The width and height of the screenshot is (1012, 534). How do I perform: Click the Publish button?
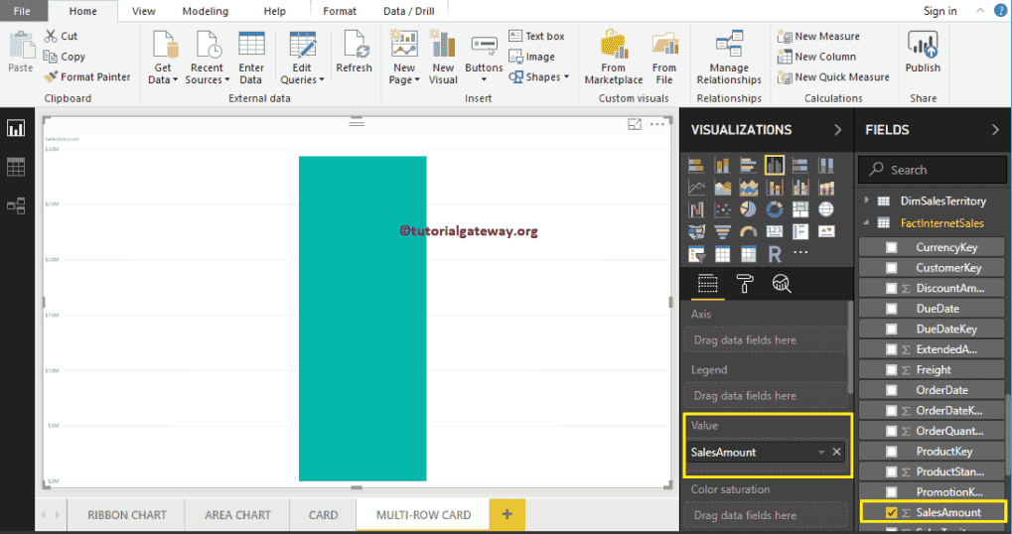(923, 51)
